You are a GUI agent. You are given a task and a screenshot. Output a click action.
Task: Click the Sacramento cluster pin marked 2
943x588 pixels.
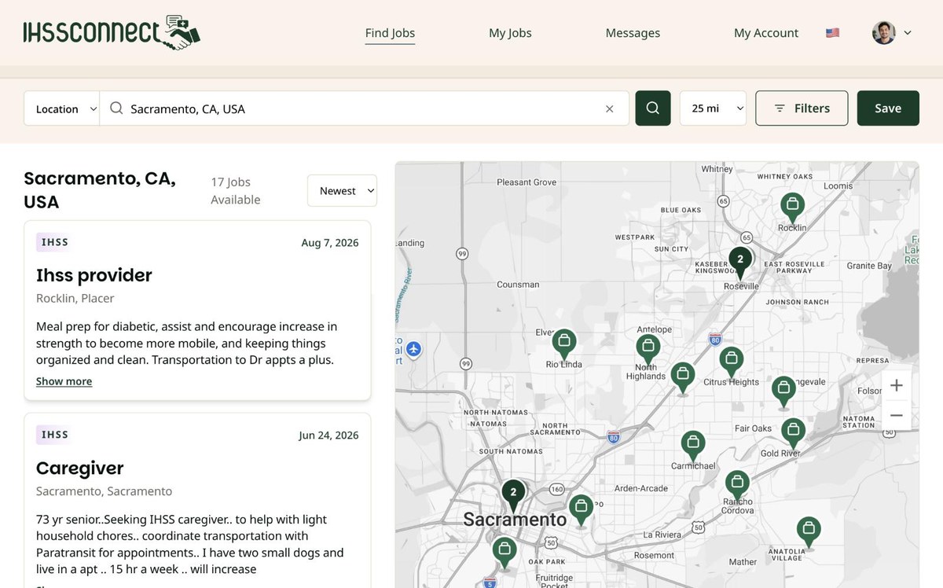click(x=513, y=494)
